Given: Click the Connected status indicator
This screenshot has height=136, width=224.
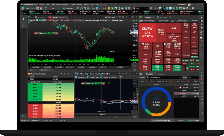Looking at the screenshot, I should 193,121.
